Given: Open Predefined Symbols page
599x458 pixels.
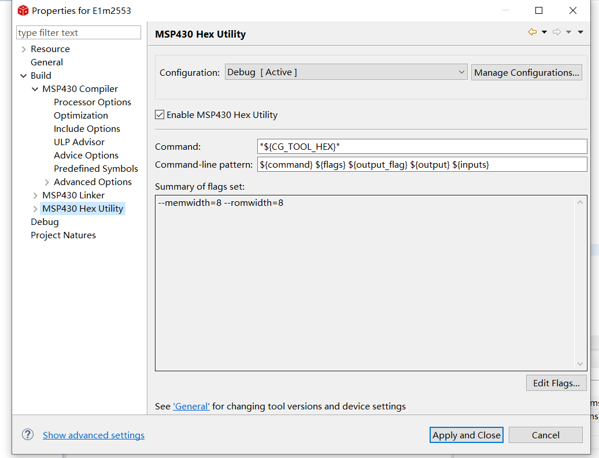Looking at the screenshot, I should tap(95, 168).
